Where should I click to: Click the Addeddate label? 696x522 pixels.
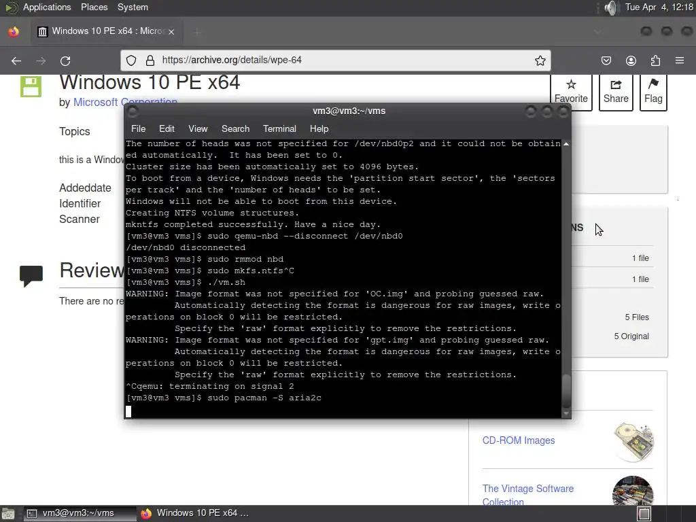pyautogui.click(x=85, y=188)
